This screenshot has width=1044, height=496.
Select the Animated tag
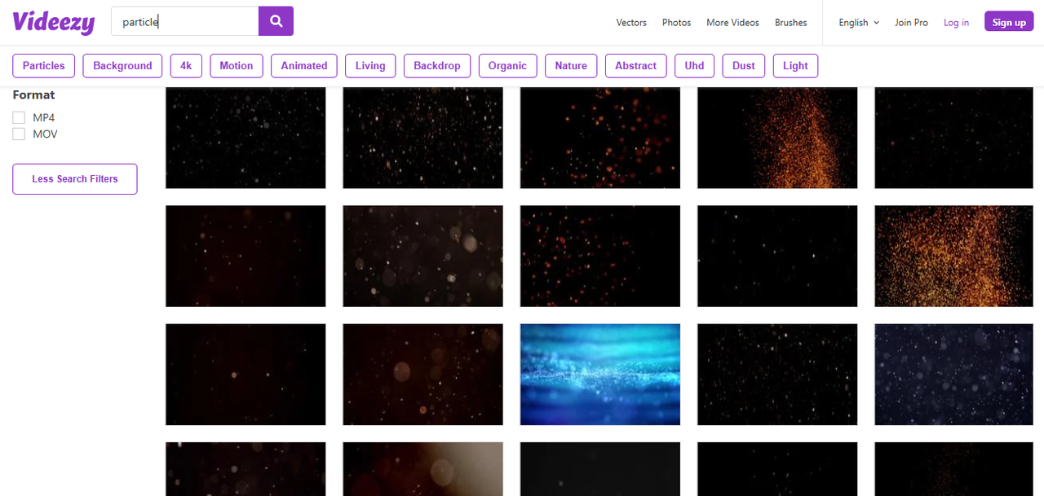pyautogui.click(x=304, y=66)
